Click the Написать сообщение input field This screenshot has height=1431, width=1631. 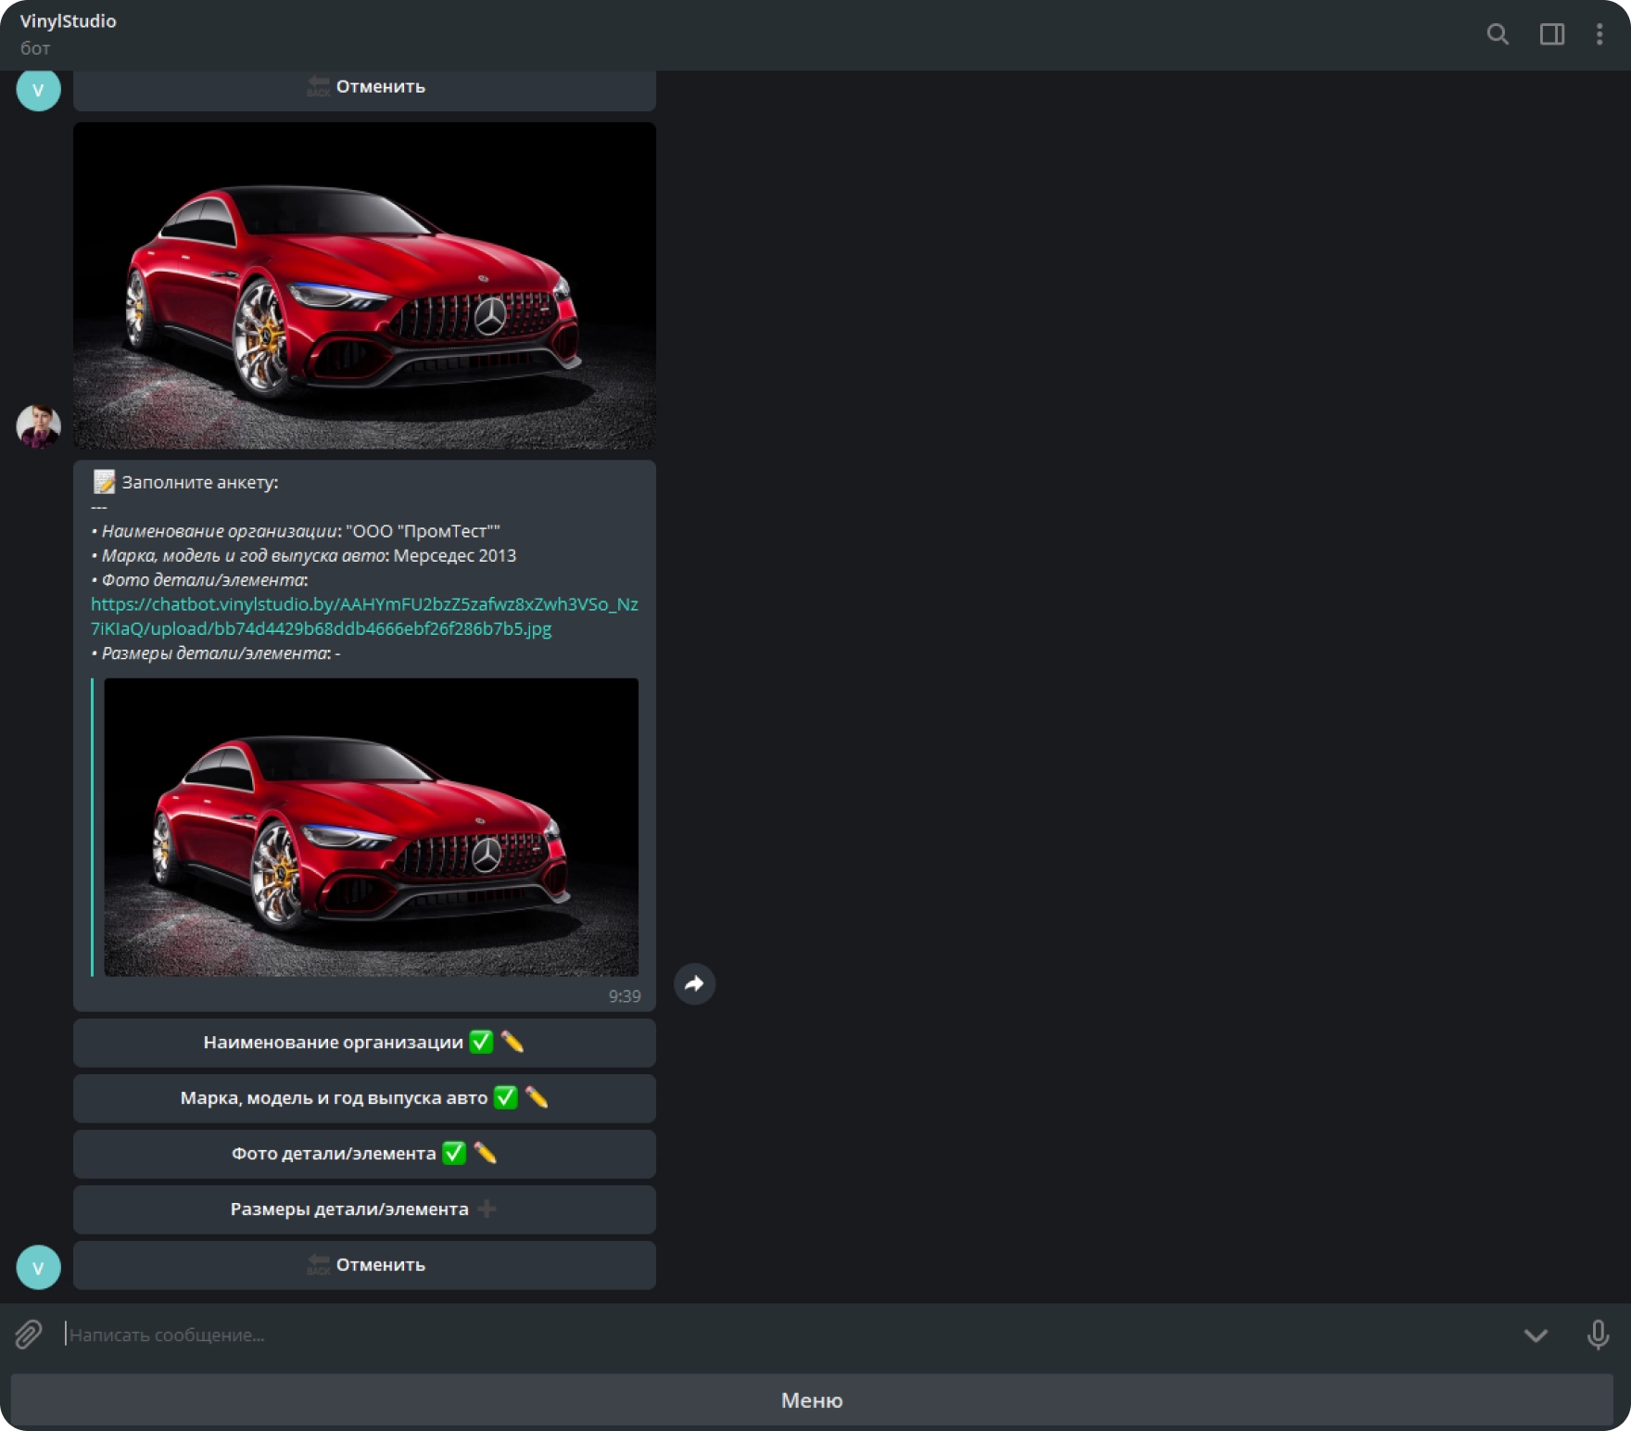(x=788, y=1335)
